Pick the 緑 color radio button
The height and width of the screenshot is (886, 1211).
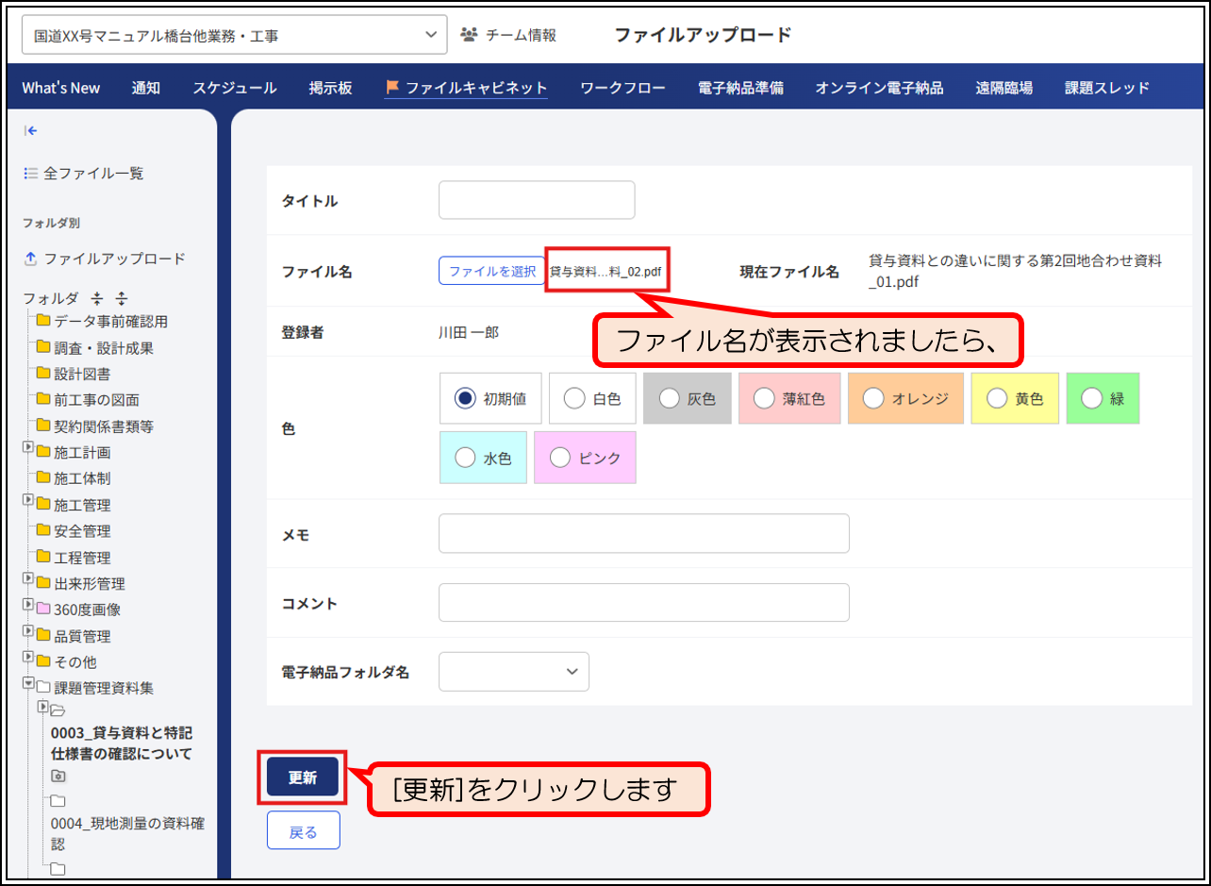coord(1091,398)
